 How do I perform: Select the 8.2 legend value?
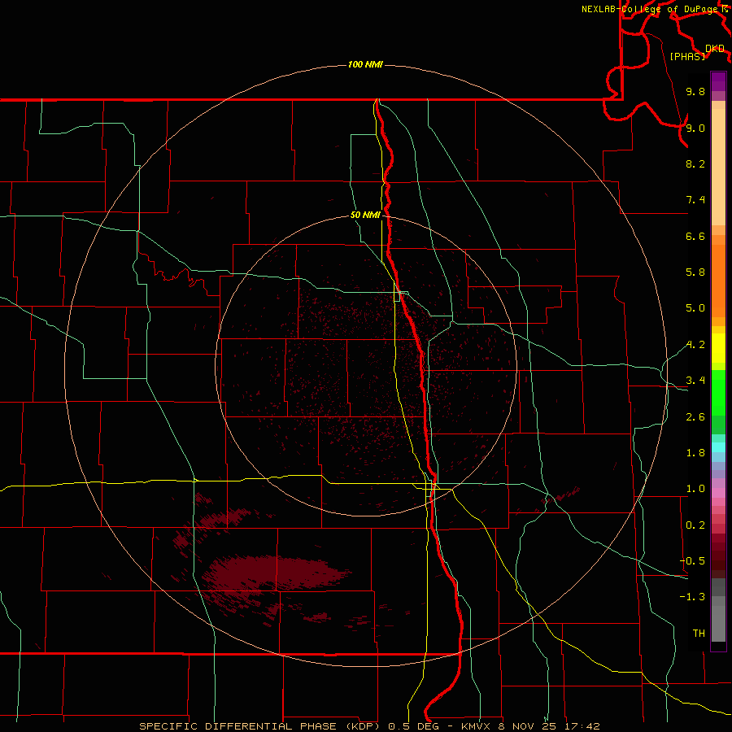695,163
